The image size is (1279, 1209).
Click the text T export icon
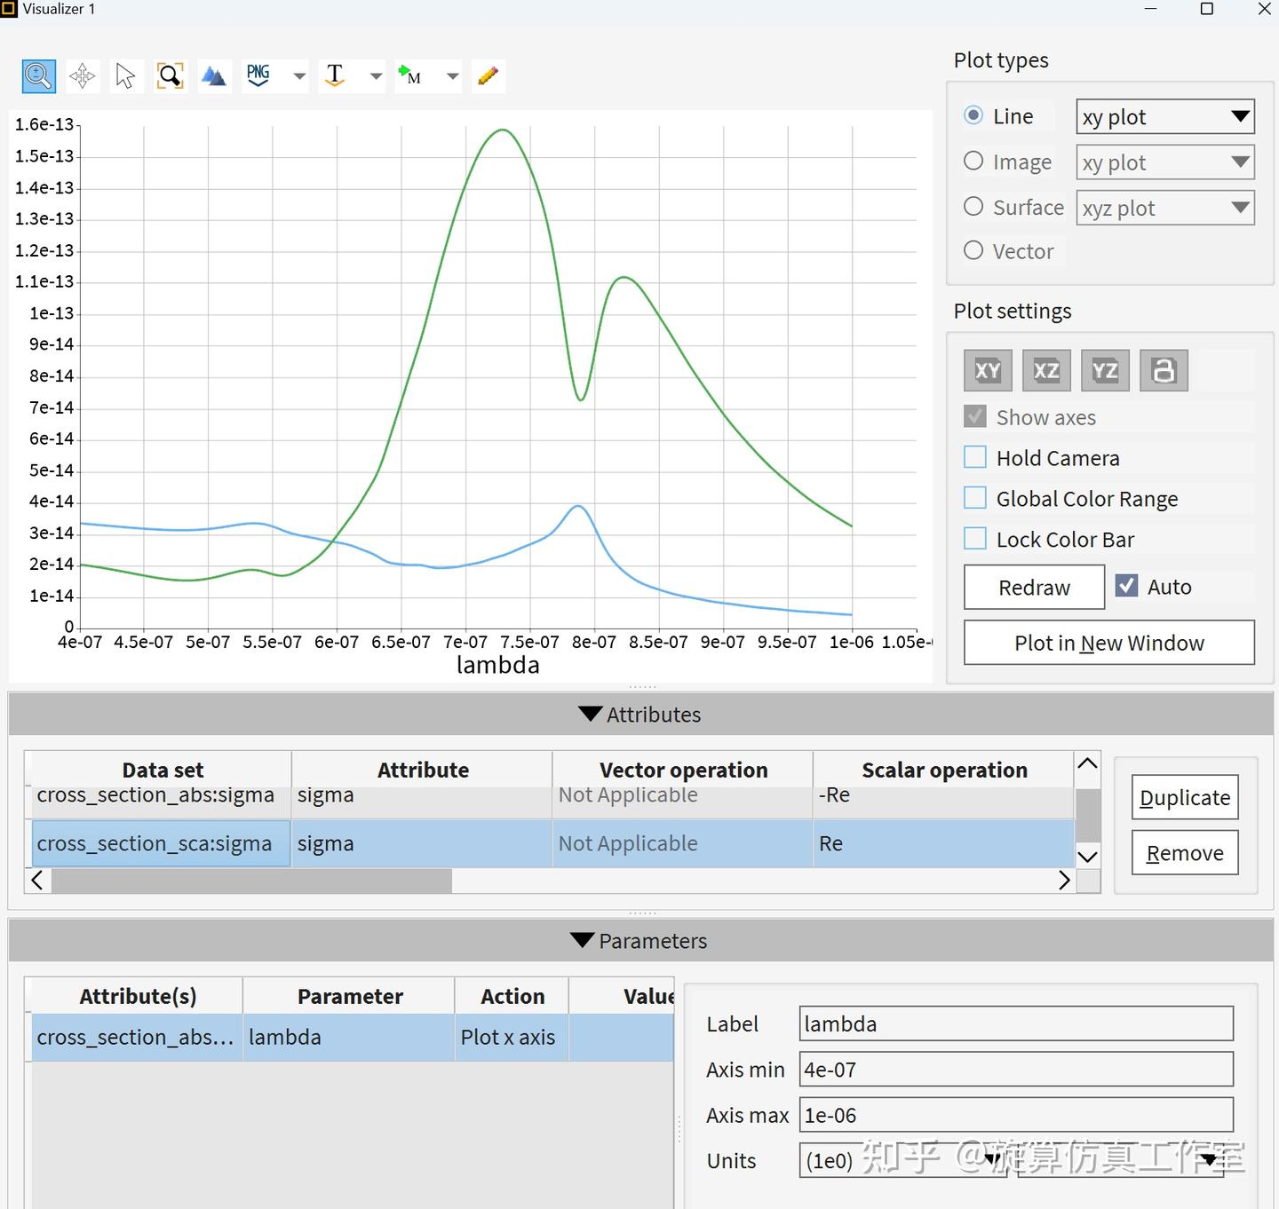coord(335,76)
